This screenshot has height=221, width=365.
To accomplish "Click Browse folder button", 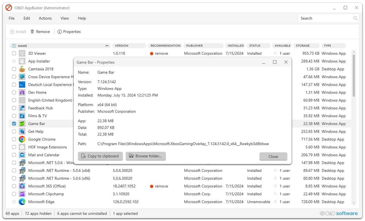I will (x=146, y=156).
